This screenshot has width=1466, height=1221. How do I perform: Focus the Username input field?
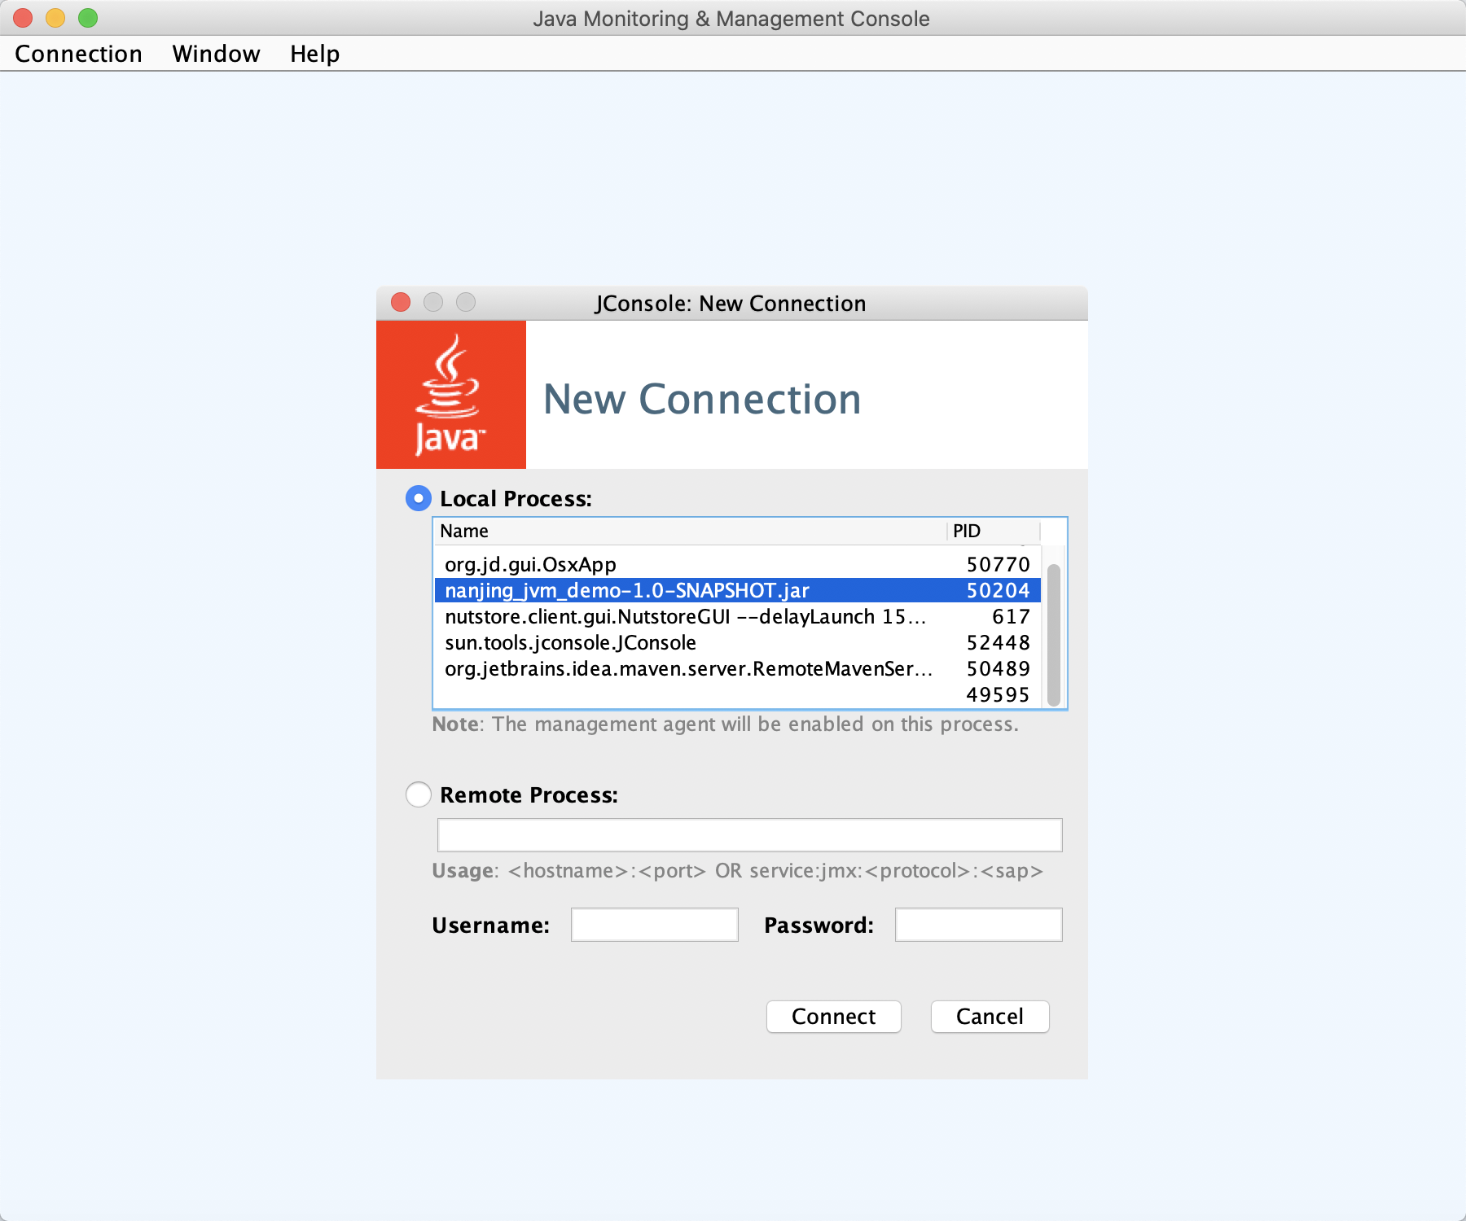tap(655, 925)
